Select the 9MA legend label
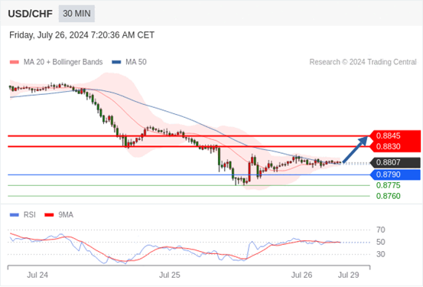This screenshot has width=423, height=287. 66,215
